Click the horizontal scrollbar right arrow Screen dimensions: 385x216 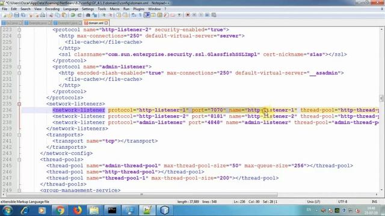pos(377,194)
